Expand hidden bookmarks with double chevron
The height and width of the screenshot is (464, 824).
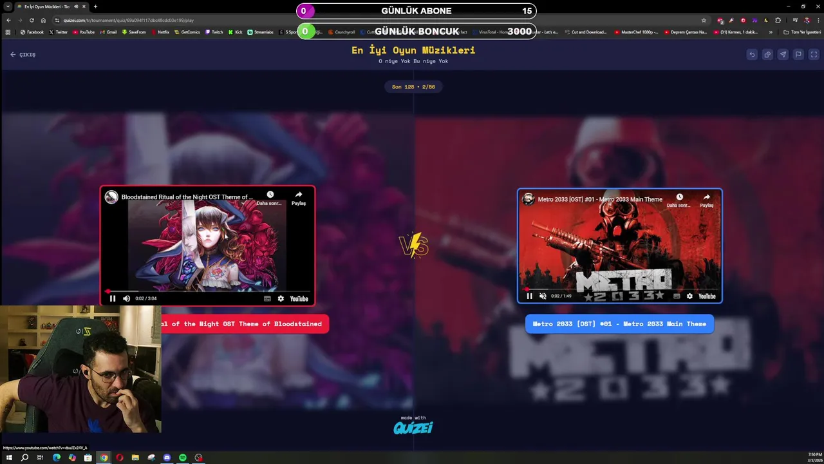(771, 32)
